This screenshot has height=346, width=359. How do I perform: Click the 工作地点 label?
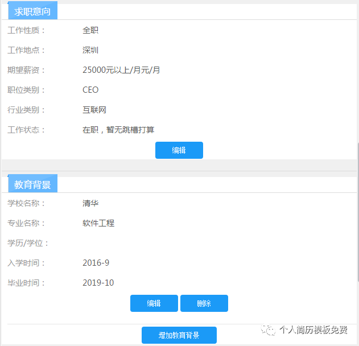click(x=26, y=50)
